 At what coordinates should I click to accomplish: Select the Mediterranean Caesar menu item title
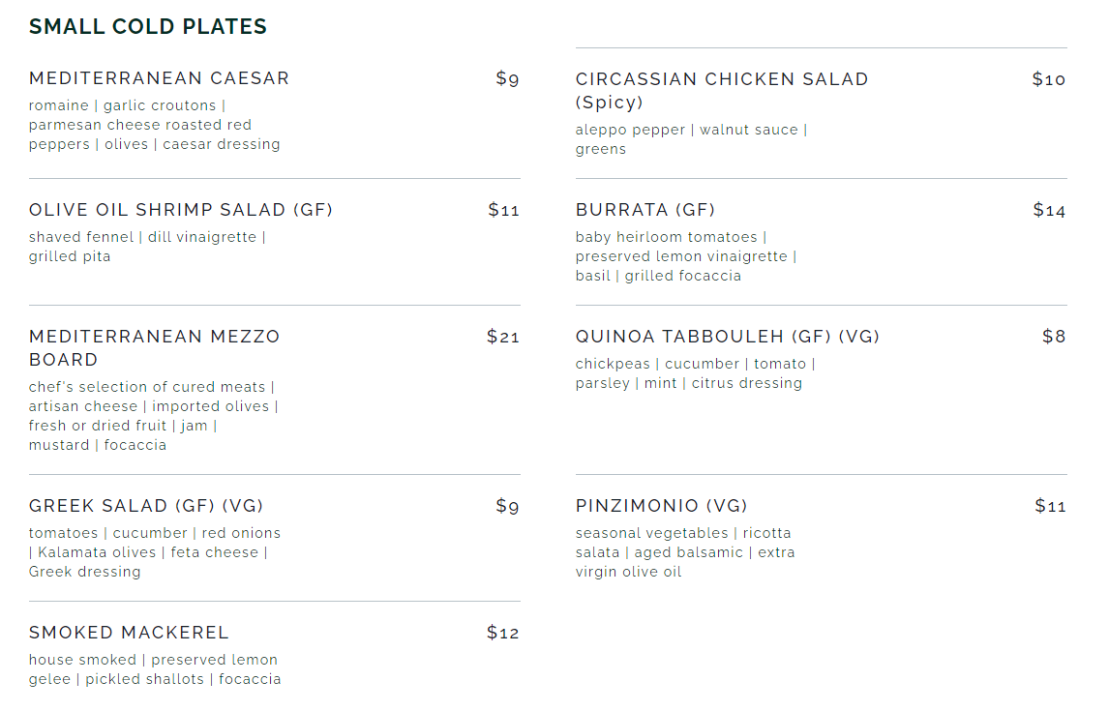pyautogui.click(x=159, y=78)
